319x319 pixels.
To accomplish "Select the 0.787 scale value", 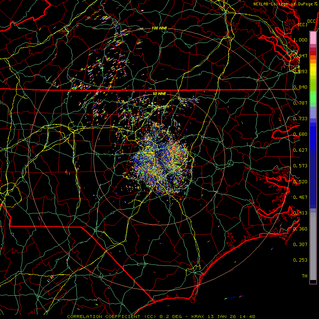I will point(300,103).
